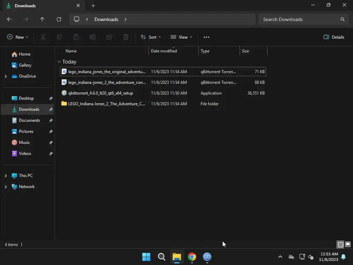This screenshot has width=353, height=265.
Task: Click the Paste toolbar icon
Action: coord(76,37)
